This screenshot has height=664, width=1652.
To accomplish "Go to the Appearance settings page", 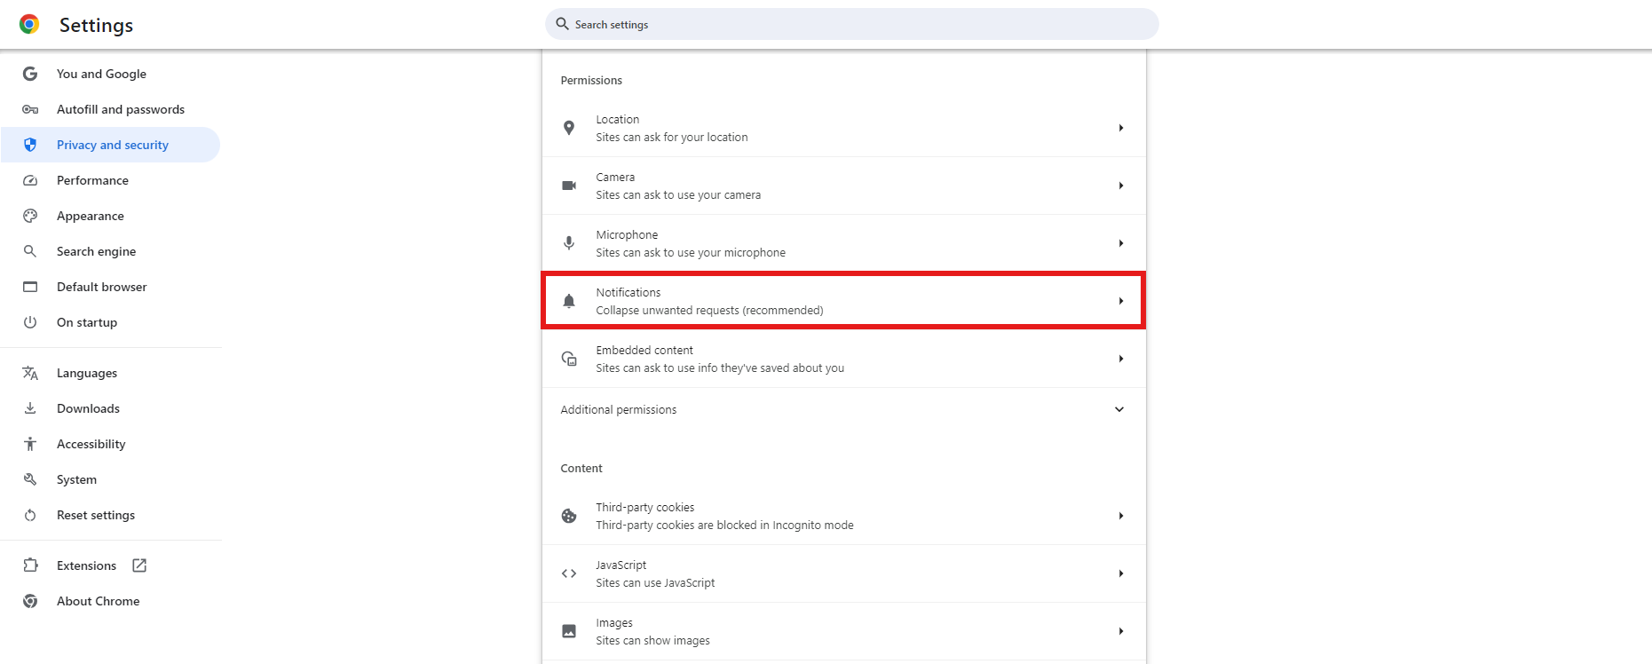I will click(91, 216).
